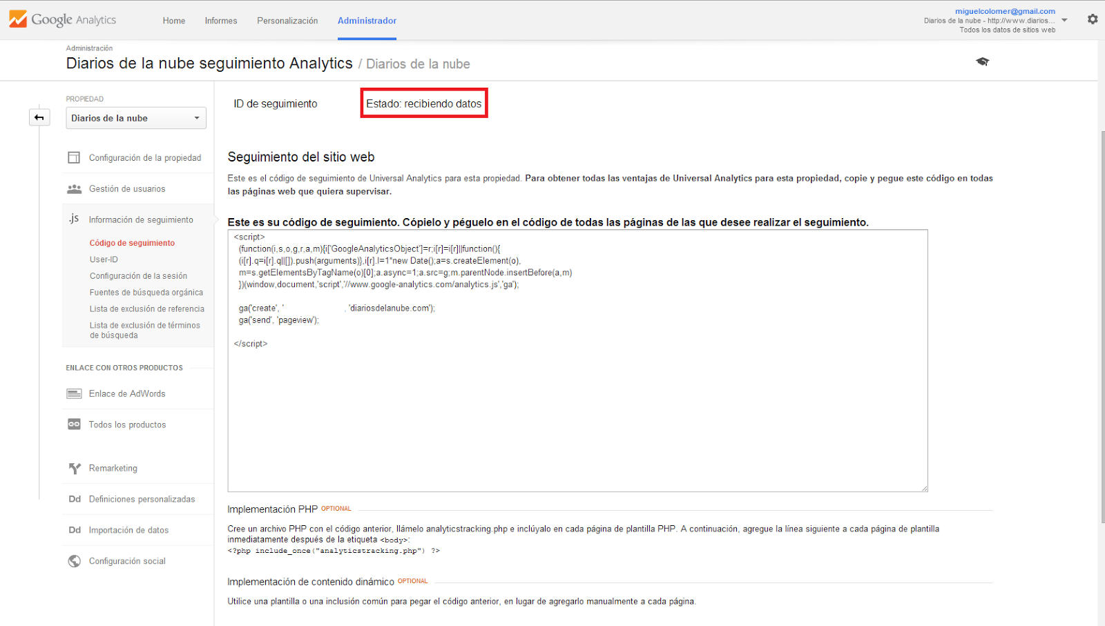Screen dimensions: 1105x626
Task: Open Gestión de usuarios
Action: click(x=127, y=189)
